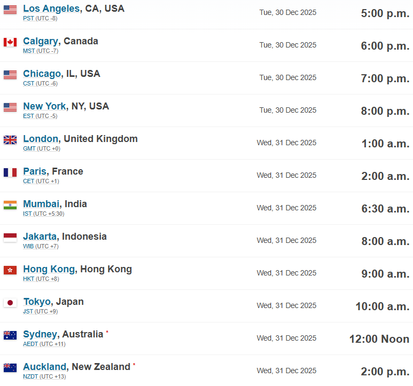Click the Japan flag beside Tokyo
The width and height of the screenshot is (413, 386).
click(x=10, y=303)
